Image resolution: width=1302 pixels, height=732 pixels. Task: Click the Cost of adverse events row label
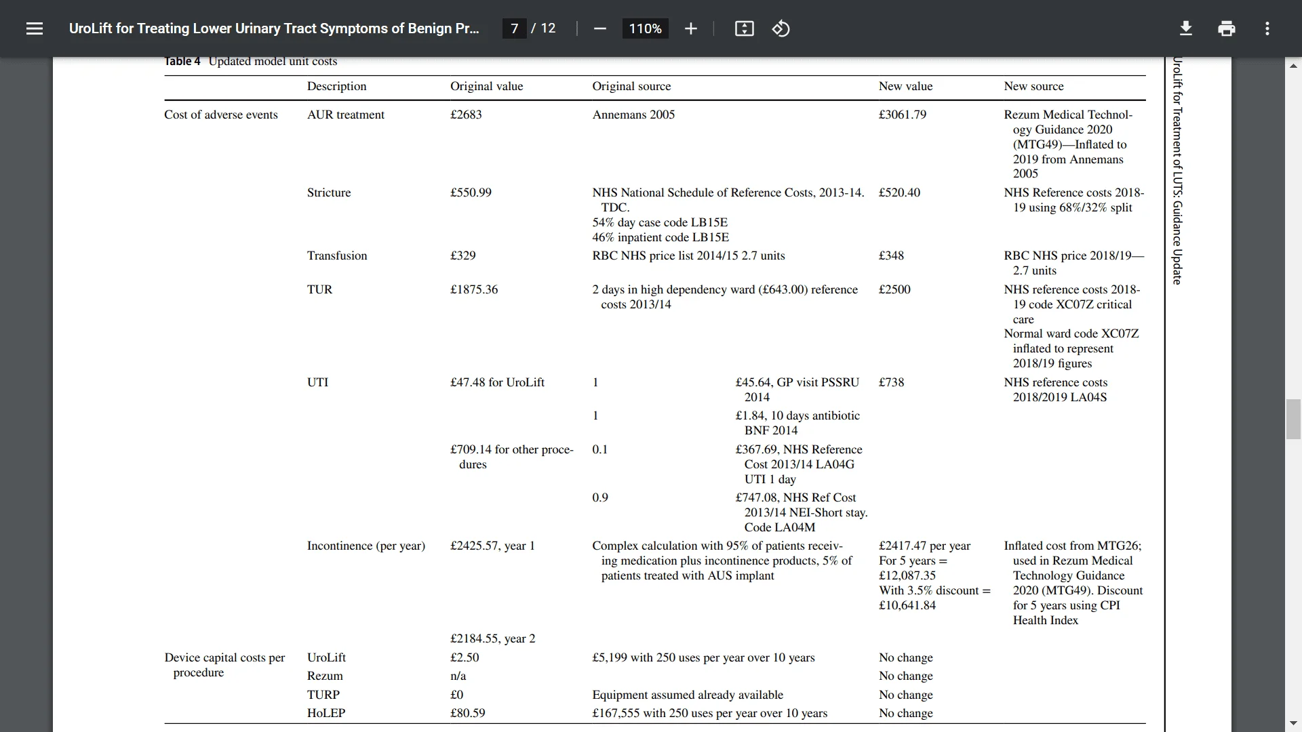tap(221, 115)
